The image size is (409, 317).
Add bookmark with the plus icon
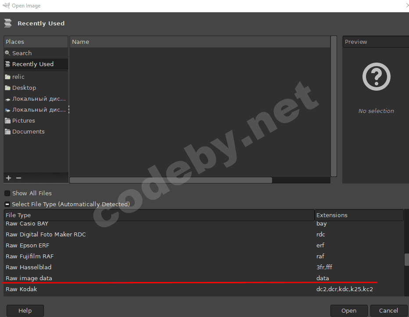click(8, 178)
